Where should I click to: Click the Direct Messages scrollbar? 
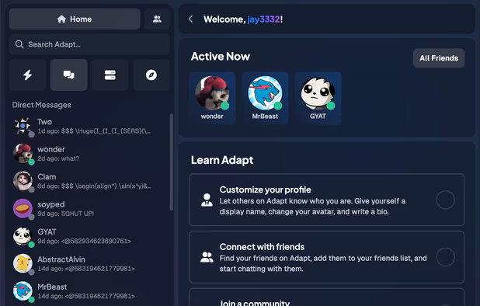(172, 162)
